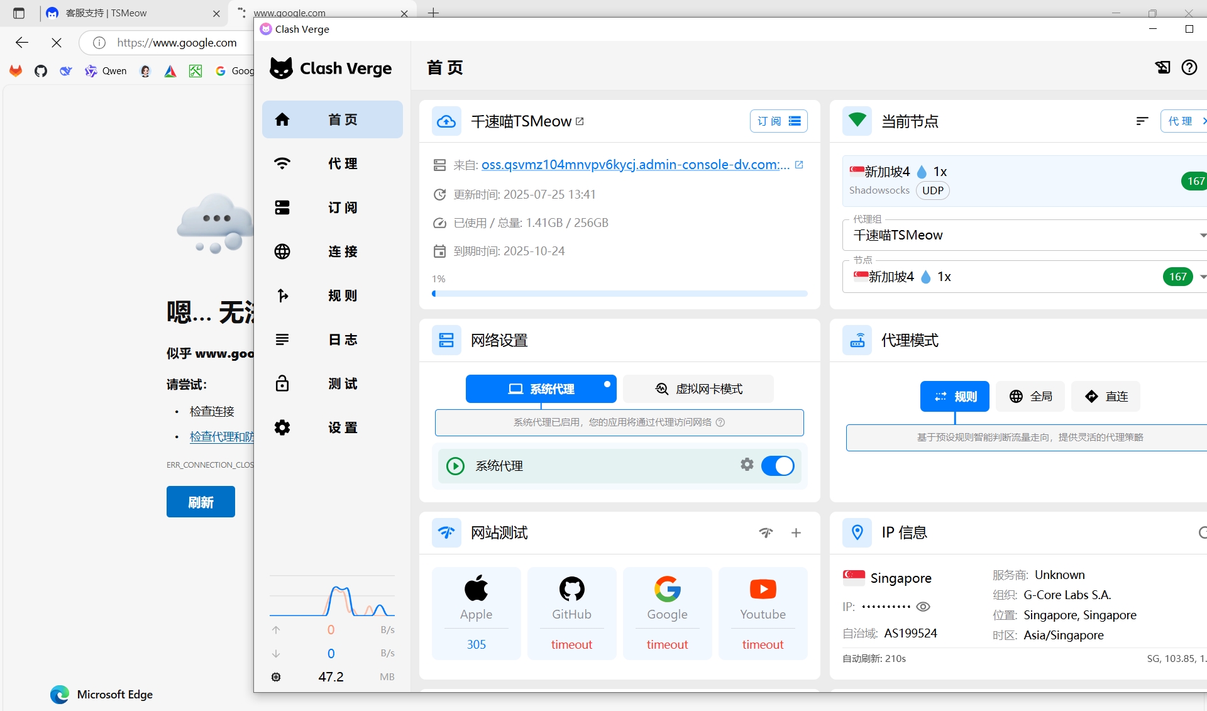Toggle the 系统代理 switch off
Screen dimensions: 1207x711
coord(778,466)
